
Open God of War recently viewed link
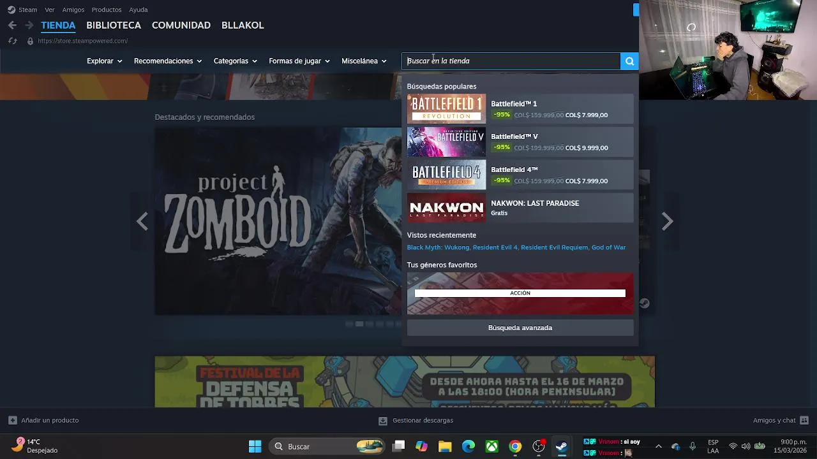(608, 247)
